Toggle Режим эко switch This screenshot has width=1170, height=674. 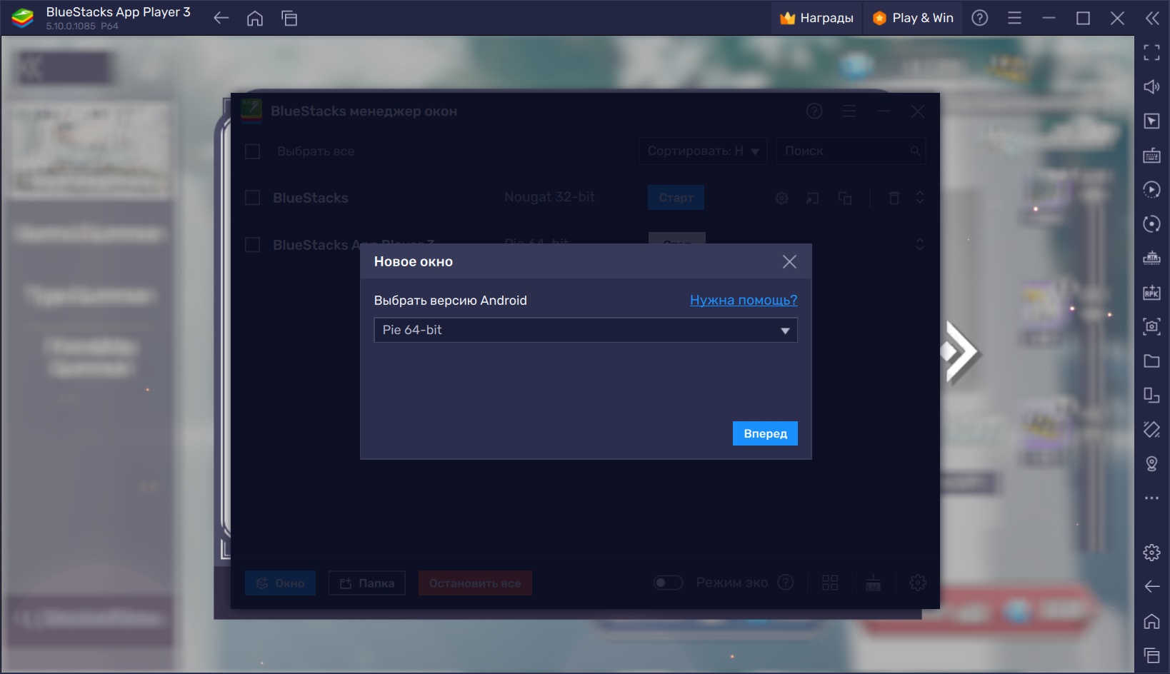pyautogui.click(x=668, y=583)
